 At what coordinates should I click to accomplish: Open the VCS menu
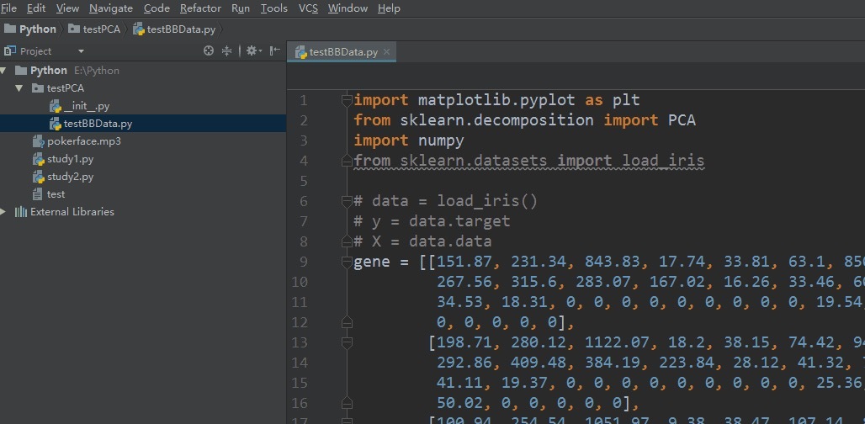tap(308, 8)
